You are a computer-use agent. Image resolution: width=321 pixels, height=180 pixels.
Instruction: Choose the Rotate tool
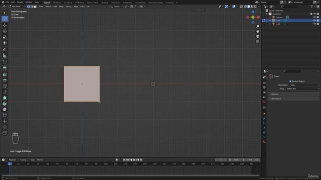[5, 31]
